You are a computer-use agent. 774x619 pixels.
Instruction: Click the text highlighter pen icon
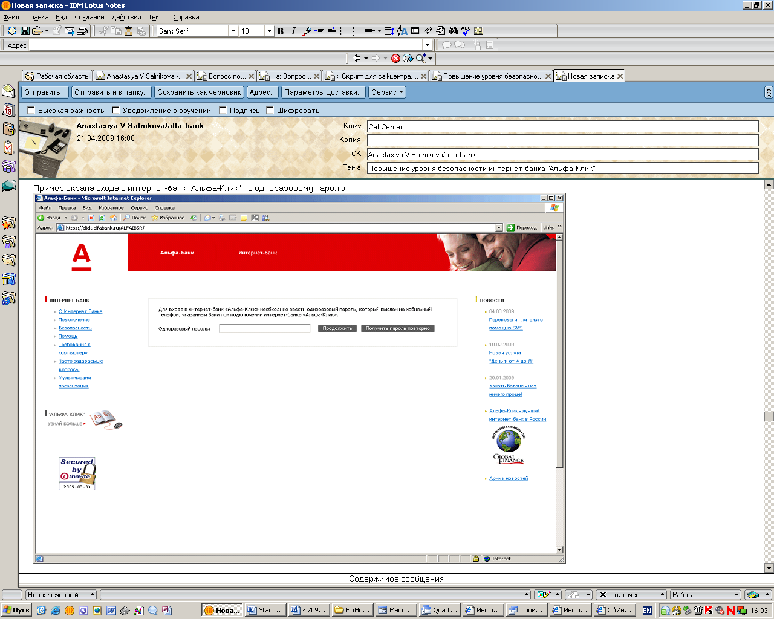point(307,31)
